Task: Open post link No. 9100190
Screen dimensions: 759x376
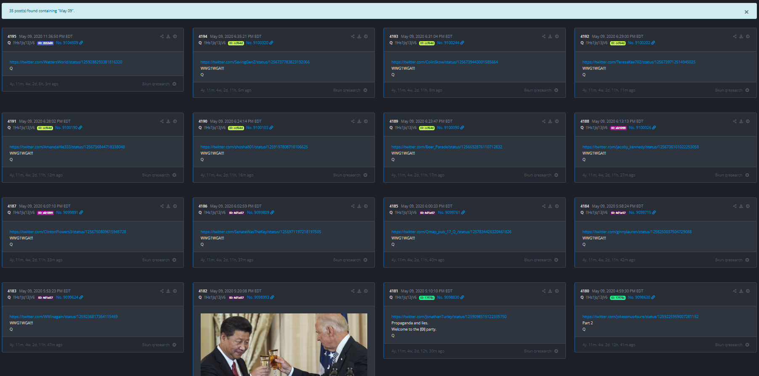Action: [69, 128]
